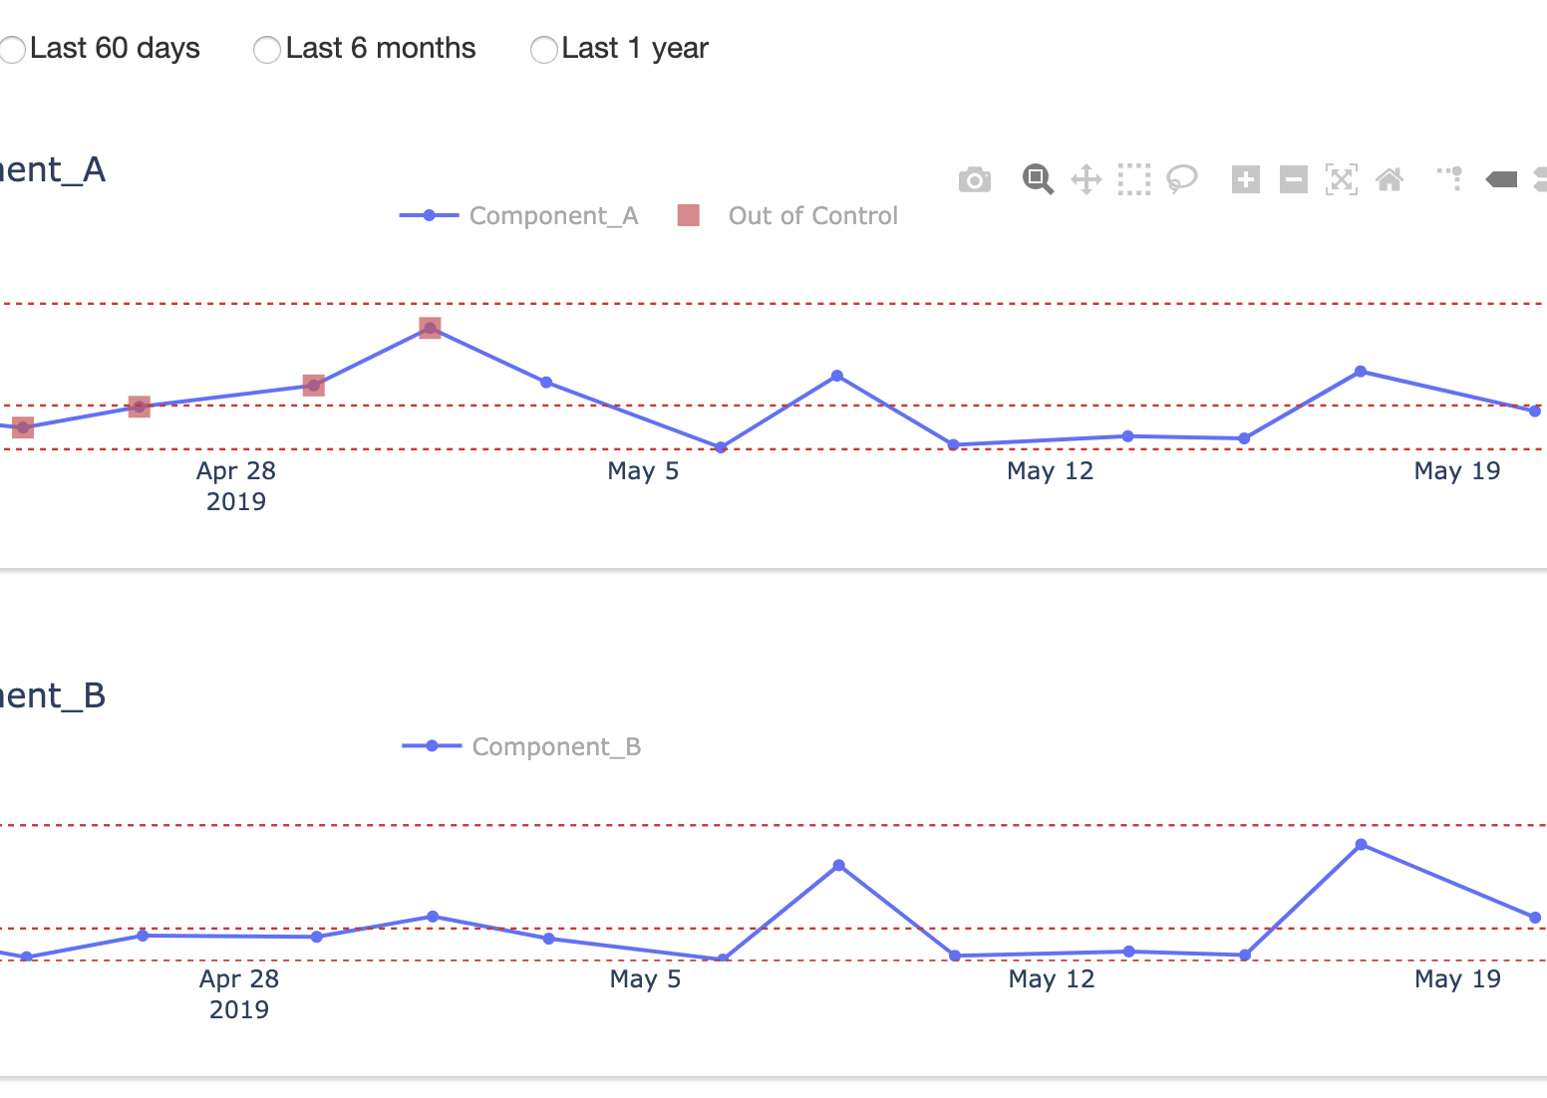Select the Zoom magnifier tool

click(1037, 179)
